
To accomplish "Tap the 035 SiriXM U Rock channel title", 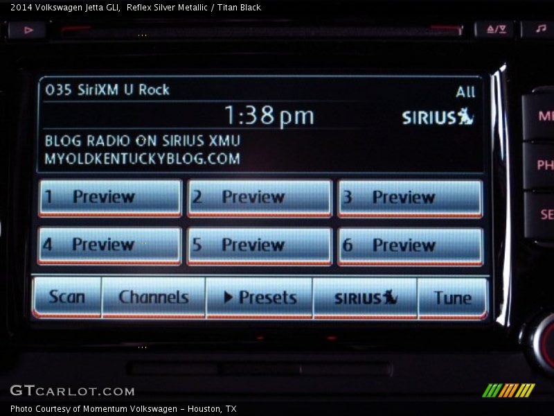I will pyautogui.click(x=107, y=90).
